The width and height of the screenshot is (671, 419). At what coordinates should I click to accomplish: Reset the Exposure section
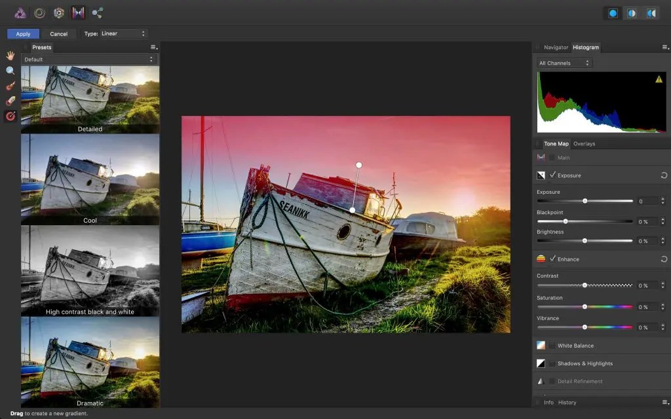pos(664,175)
